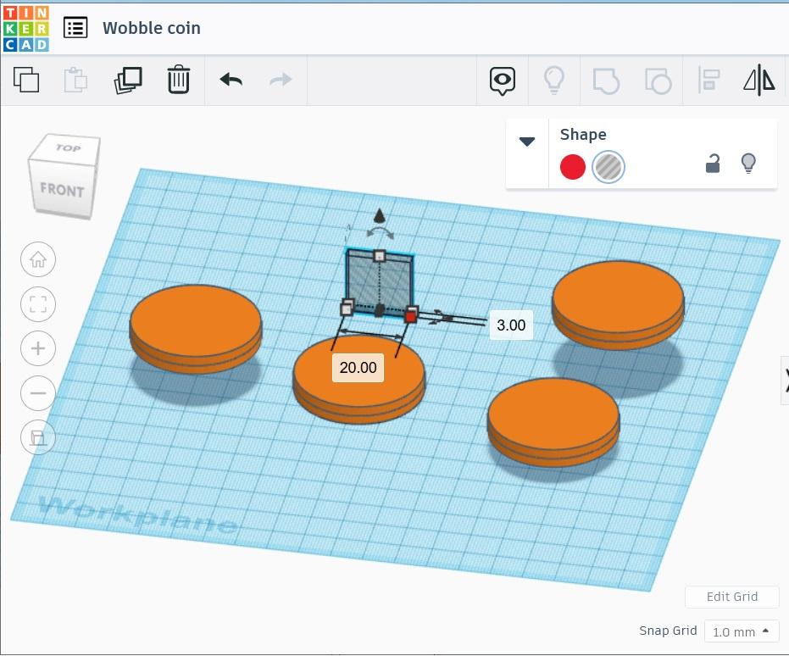Open the view notes eye icon
789x656 pixels.
(503, 81)
